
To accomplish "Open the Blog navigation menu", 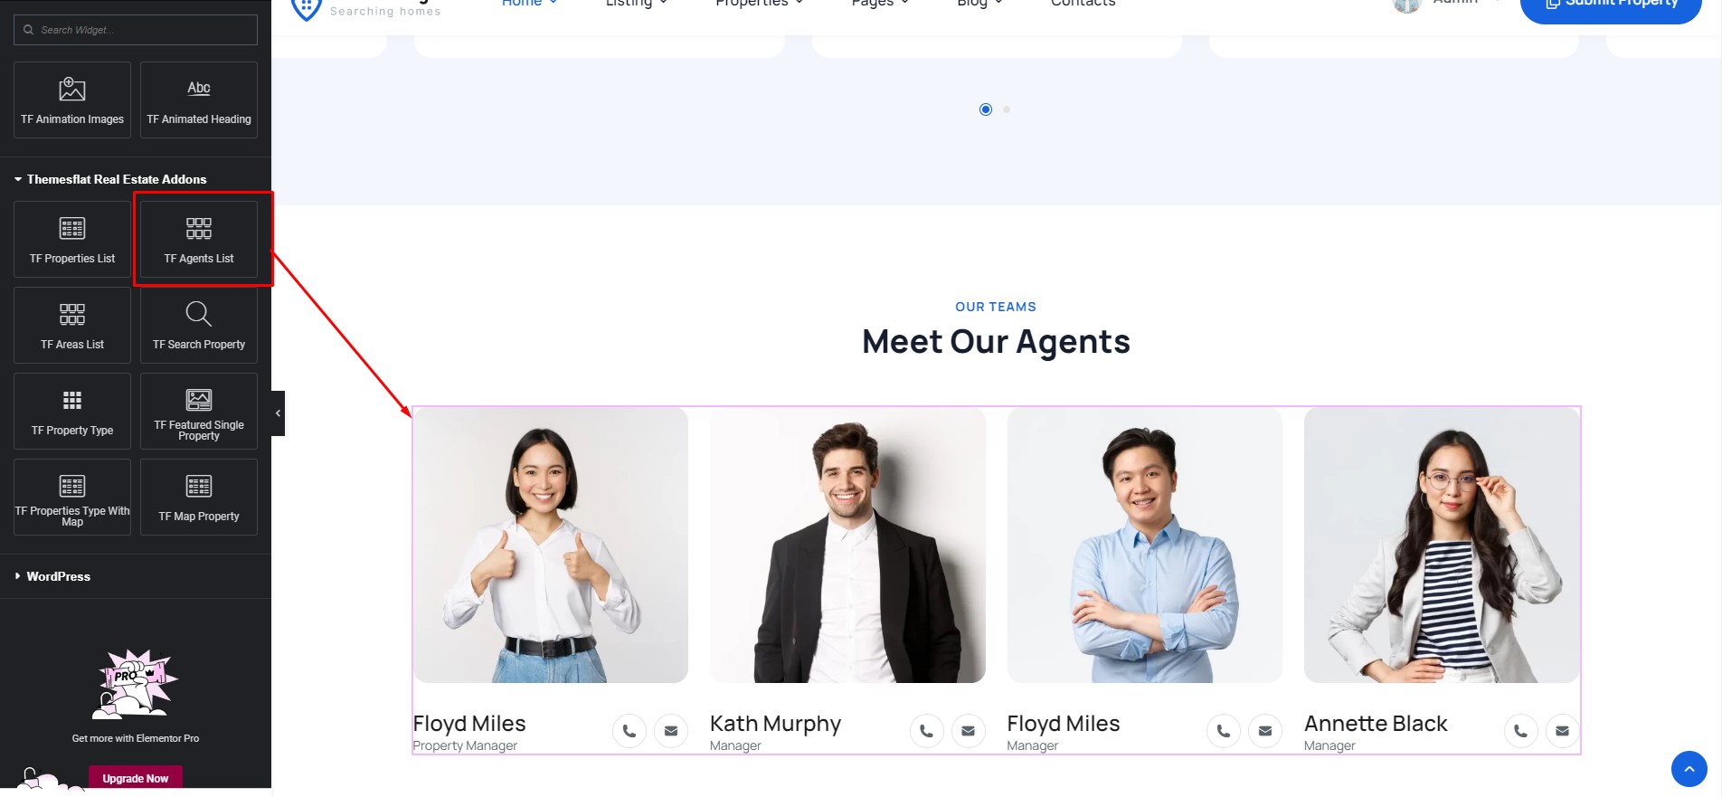I will (979, 3).
